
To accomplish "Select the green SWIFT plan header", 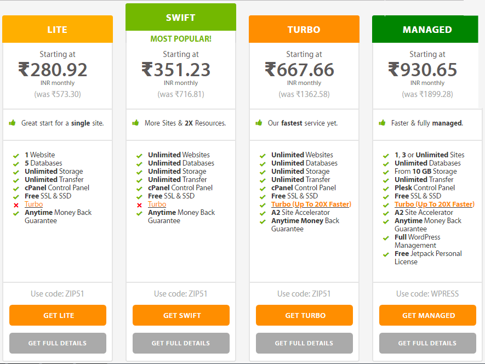I will [x=181, y=18].
